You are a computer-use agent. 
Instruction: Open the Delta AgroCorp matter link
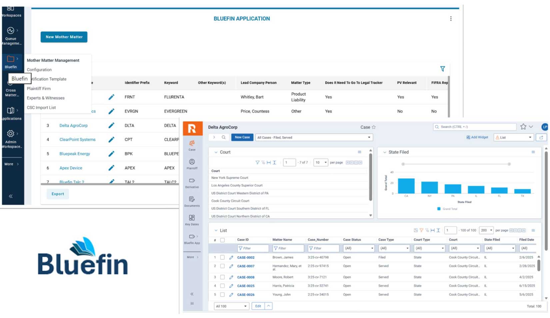click(74, 126)
